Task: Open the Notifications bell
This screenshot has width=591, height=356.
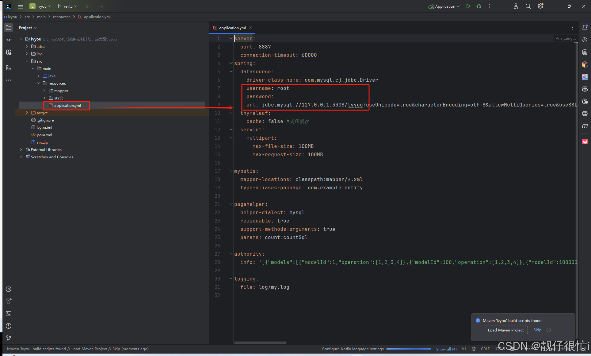Action: click(x=585, y=28)
